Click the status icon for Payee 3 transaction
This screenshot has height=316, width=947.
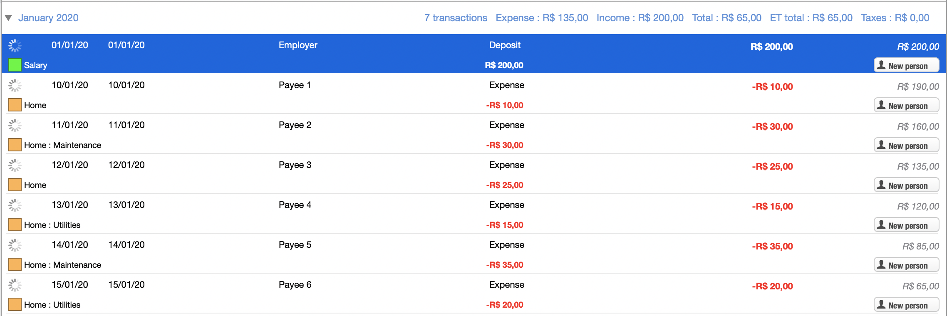(15, 165)
